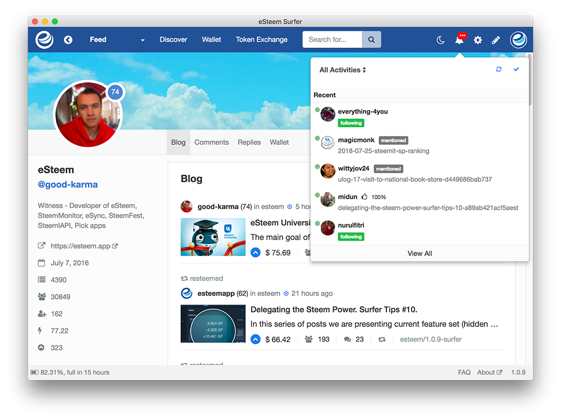Viewport: 561px width, 420px height.
Task: Expand the All Activities filter dropdown
Action: [342, 70]
